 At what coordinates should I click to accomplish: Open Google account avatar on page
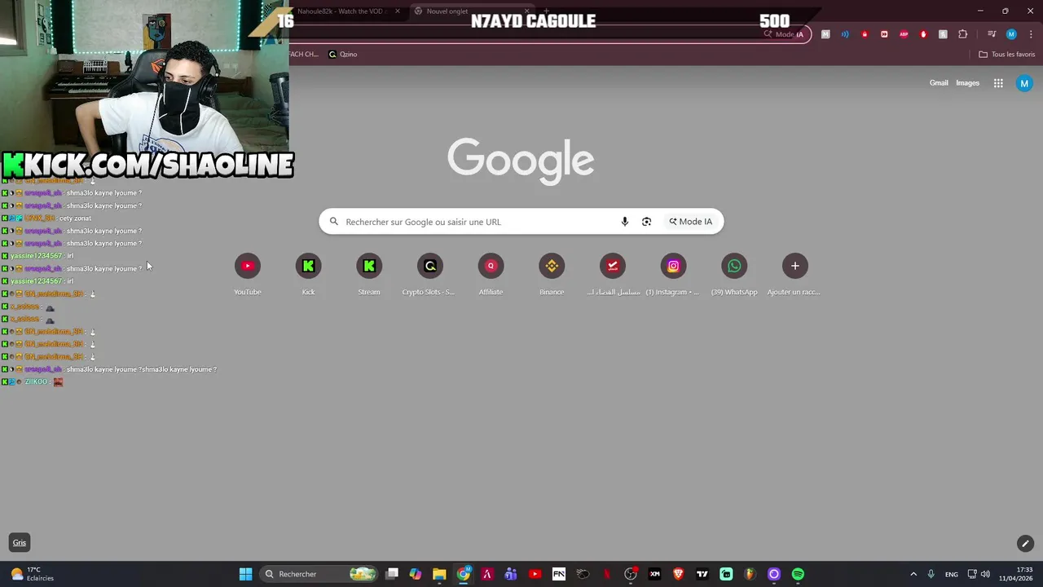pos(1024,83)
